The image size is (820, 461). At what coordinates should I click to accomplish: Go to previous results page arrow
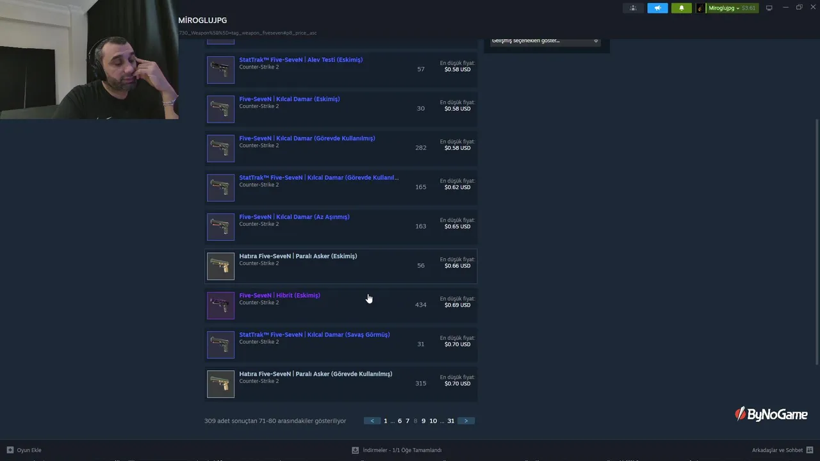coord(372,421)
